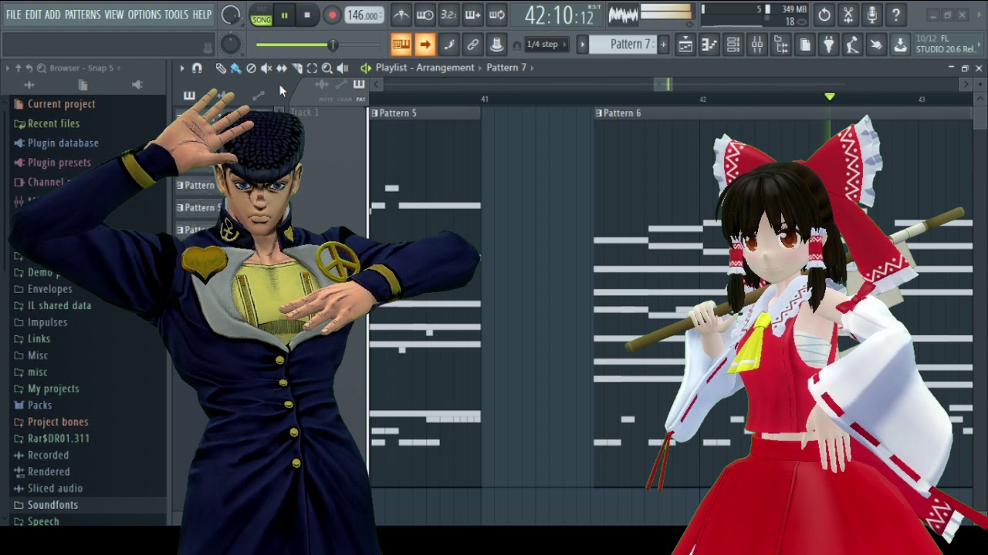Click the master pitch knob

coord(230,45)
